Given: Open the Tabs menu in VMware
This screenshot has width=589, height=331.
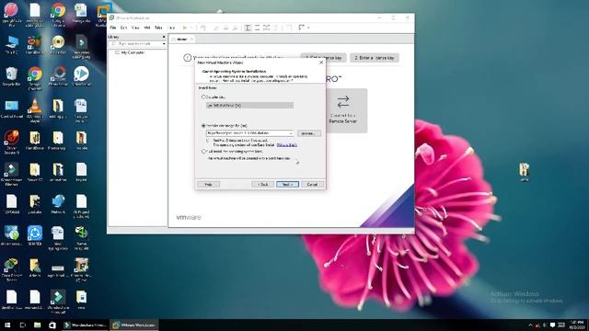Looking at the screenshot, I should (x=158, y=28).
